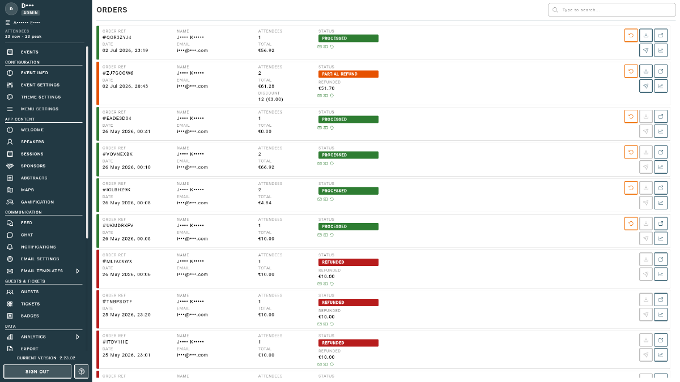Click the Current Version 2.23.02 text
Screen dimensions: 680x382
[46, 358]
